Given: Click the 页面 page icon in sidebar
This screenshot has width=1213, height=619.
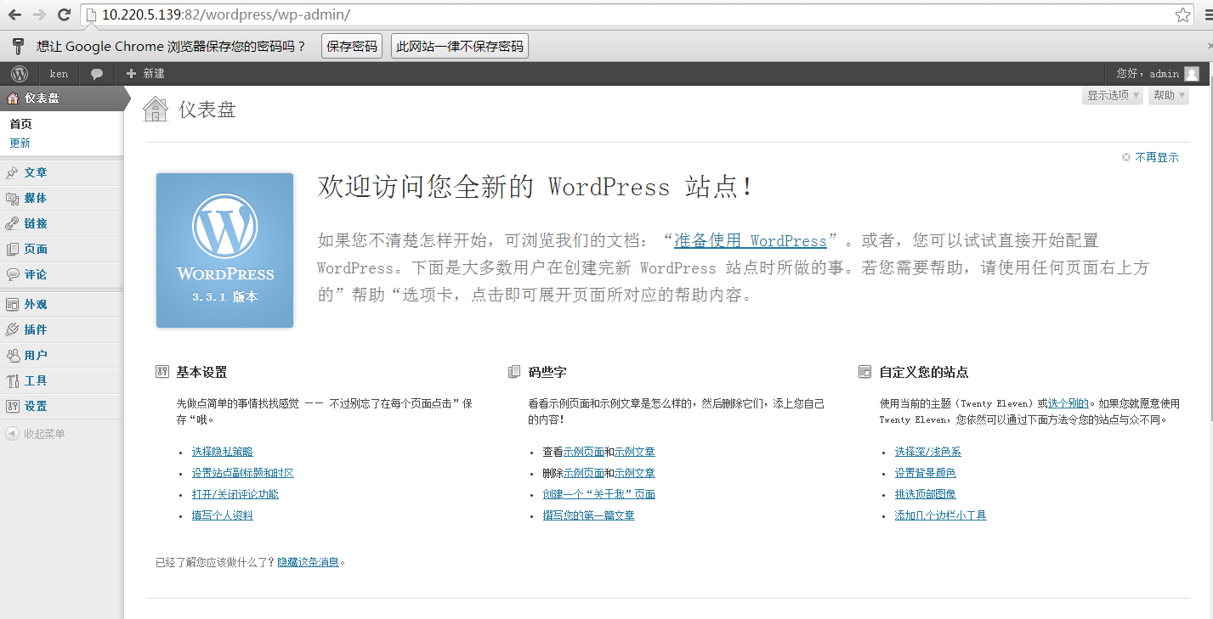Looking at the screenshot, I should tap(12, 249).
